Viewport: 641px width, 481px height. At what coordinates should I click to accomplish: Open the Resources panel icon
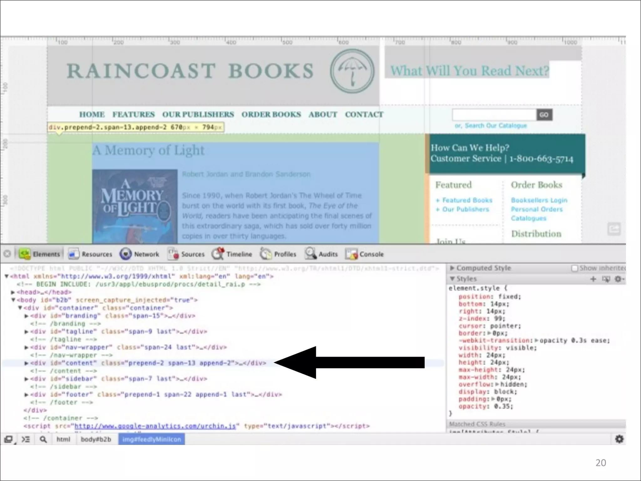point(74,254)
